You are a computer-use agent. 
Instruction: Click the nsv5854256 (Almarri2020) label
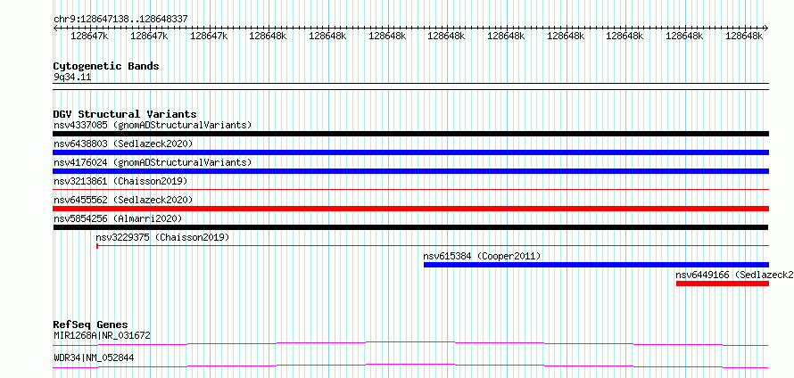[118, 218]
